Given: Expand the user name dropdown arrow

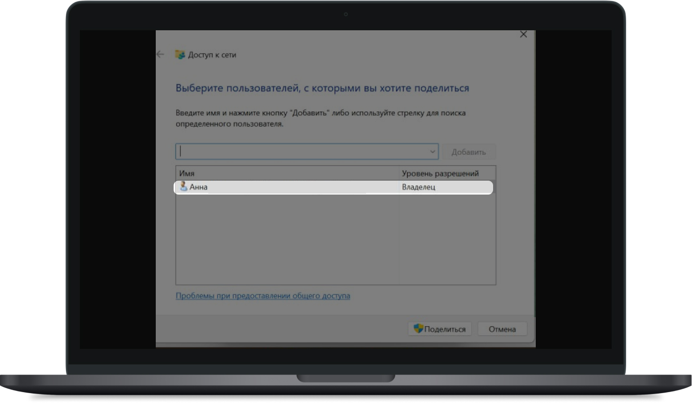Looking at the screenshot, I should point(433,152).
